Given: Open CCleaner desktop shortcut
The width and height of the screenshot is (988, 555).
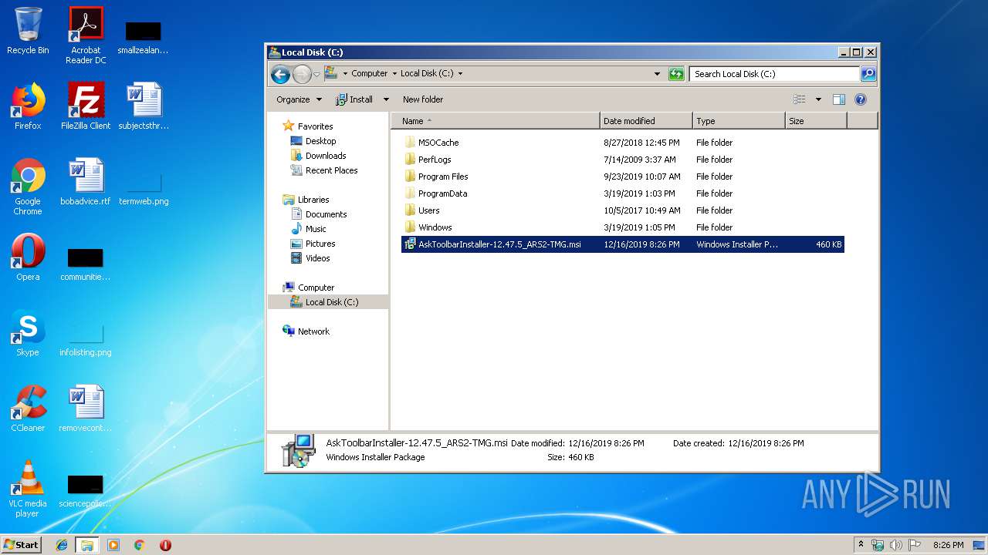Looking at the screenshot, I should click(28, 409).
